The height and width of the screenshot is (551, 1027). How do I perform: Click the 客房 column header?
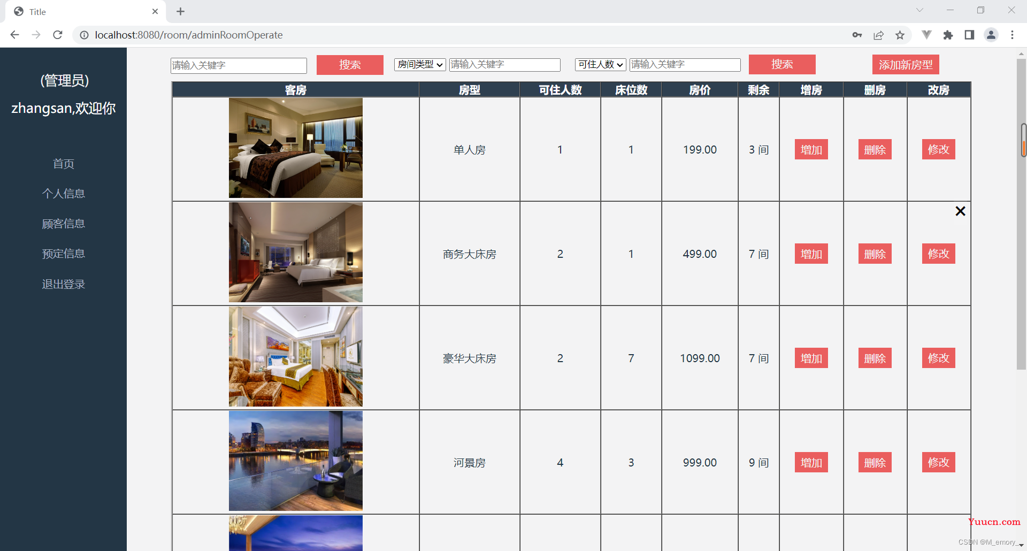pos(296,90)
